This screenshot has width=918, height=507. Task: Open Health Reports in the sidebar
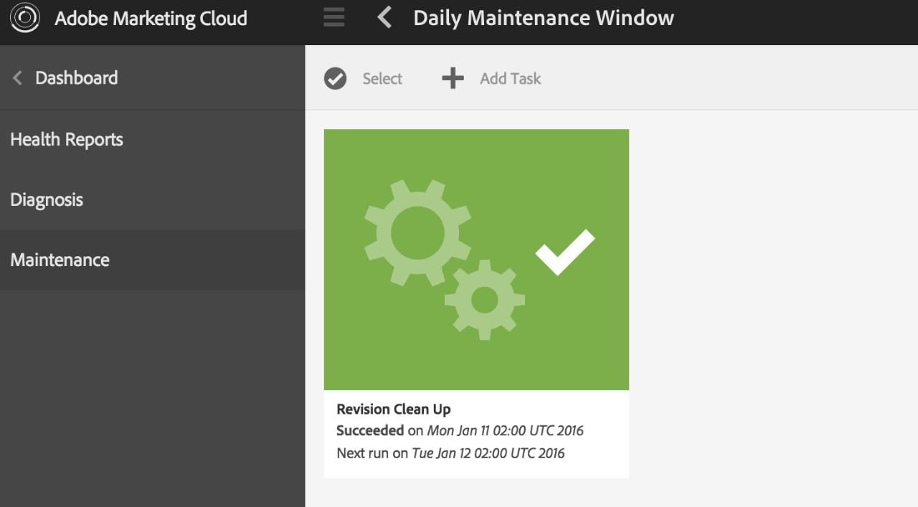point(67,140)
